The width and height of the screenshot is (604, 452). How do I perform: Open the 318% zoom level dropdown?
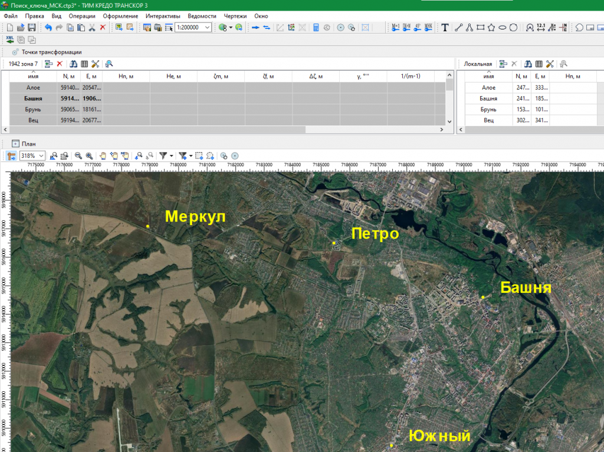click(x=41, y=156)
